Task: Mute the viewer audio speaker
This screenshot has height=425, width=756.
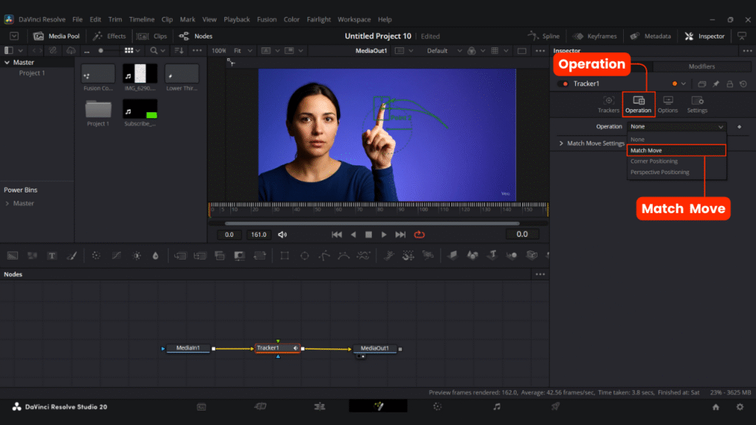Action: click(282, 235)
